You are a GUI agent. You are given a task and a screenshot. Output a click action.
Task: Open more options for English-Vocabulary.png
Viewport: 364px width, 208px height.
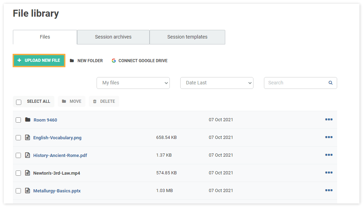click(329, 137)
